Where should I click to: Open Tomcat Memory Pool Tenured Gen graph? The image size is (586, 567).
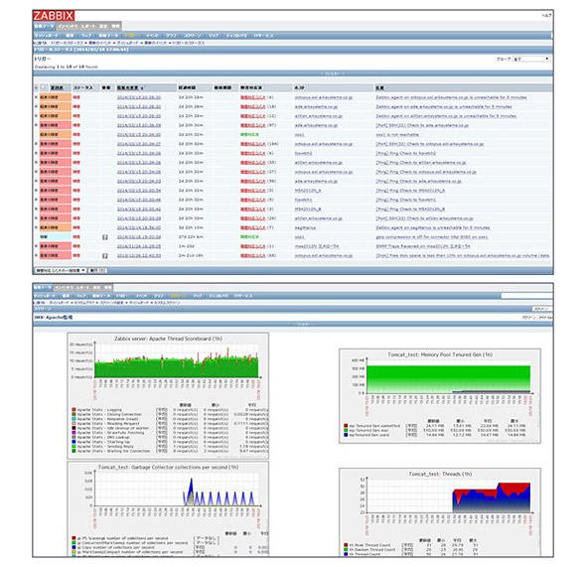coord(440,396)
